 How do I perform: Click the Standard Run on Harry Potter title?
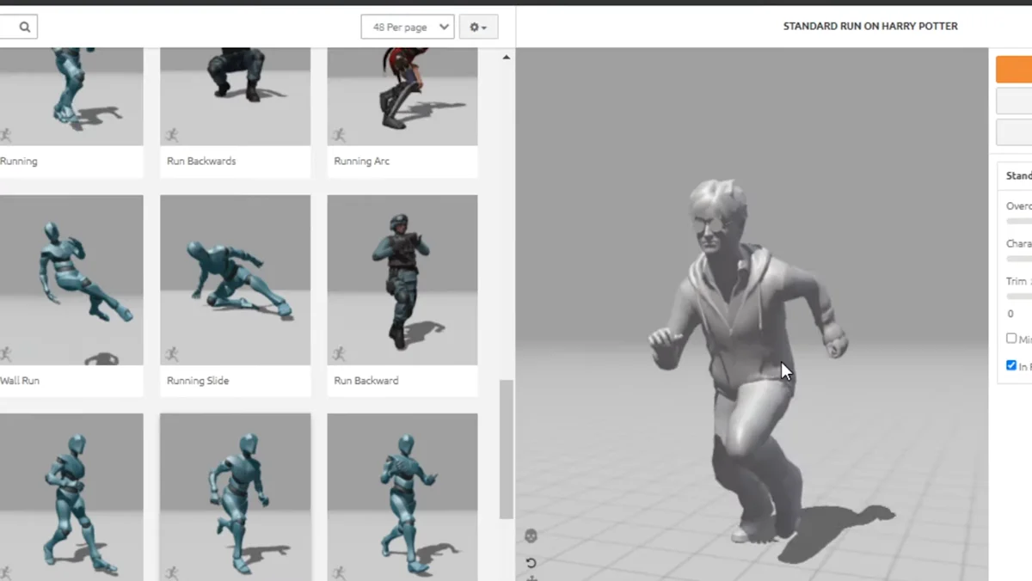[870, 26]
